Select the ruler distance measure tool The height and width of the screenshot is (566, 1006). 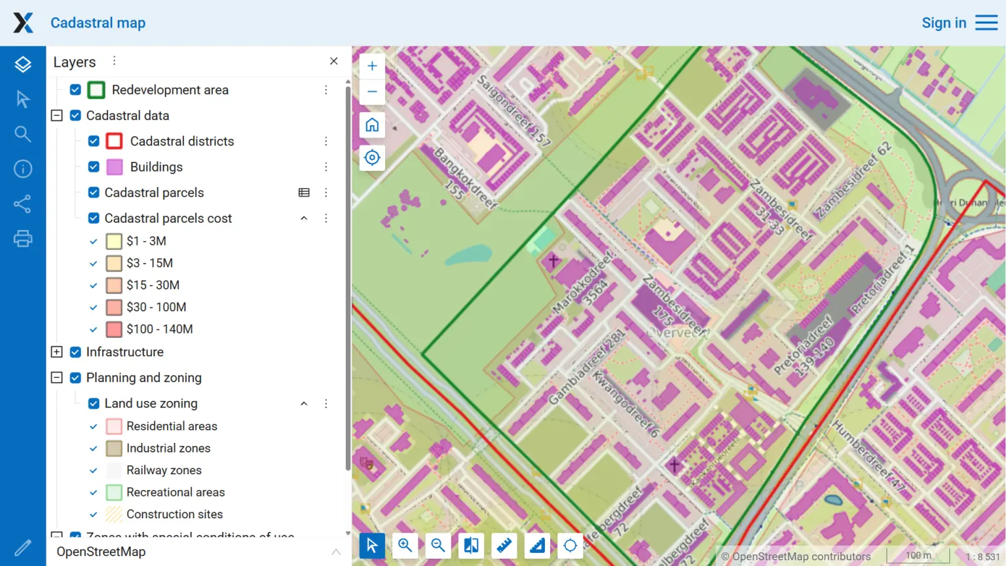[504, 545]
